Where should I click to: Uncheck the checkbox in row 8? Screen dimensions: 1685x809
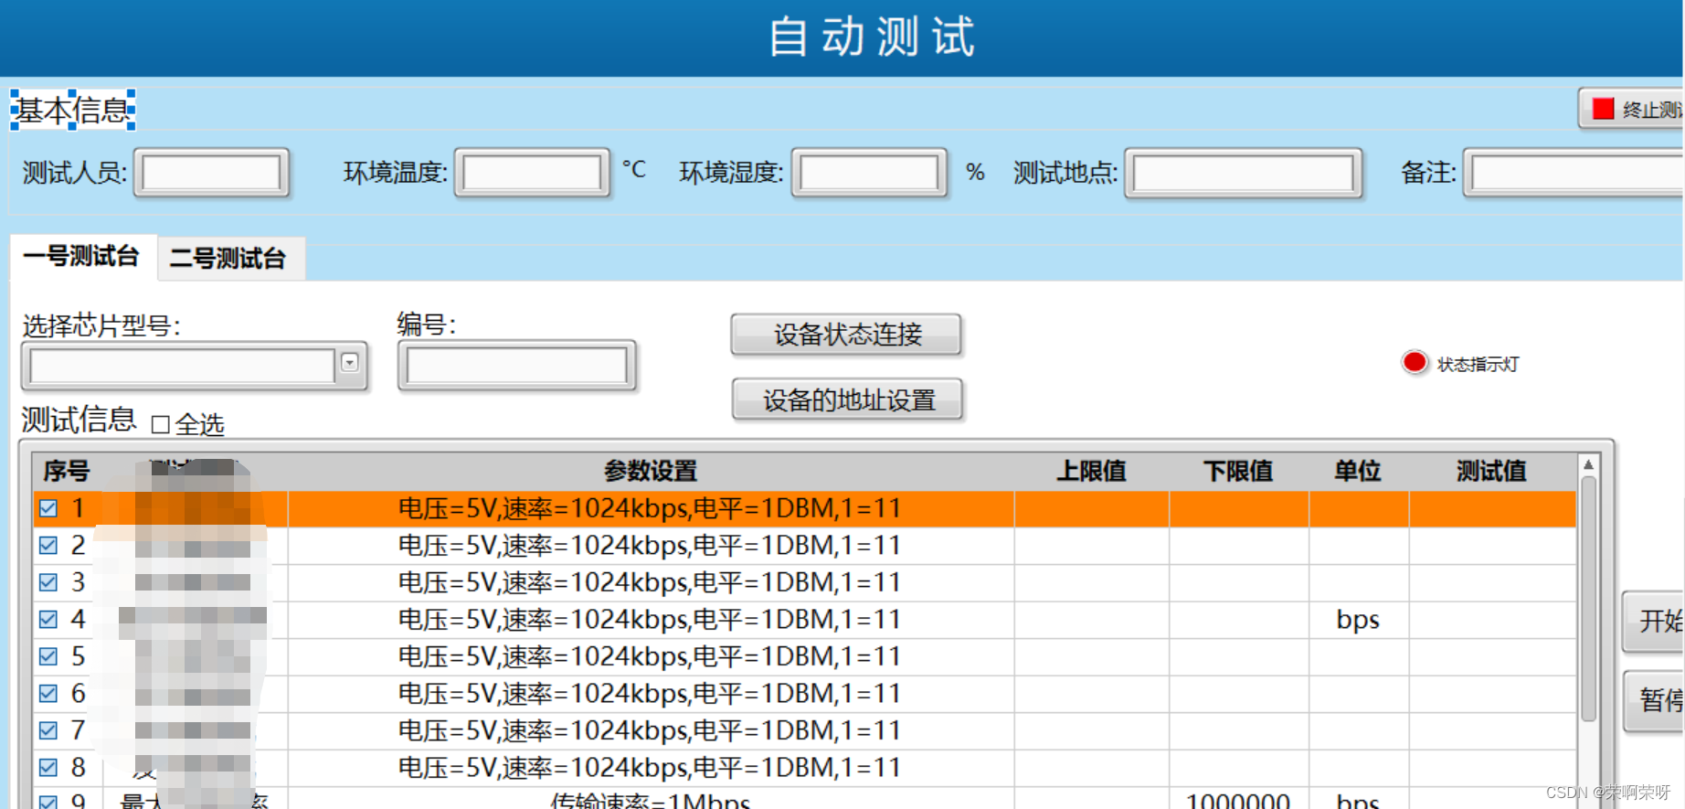[x=48, y=768]
